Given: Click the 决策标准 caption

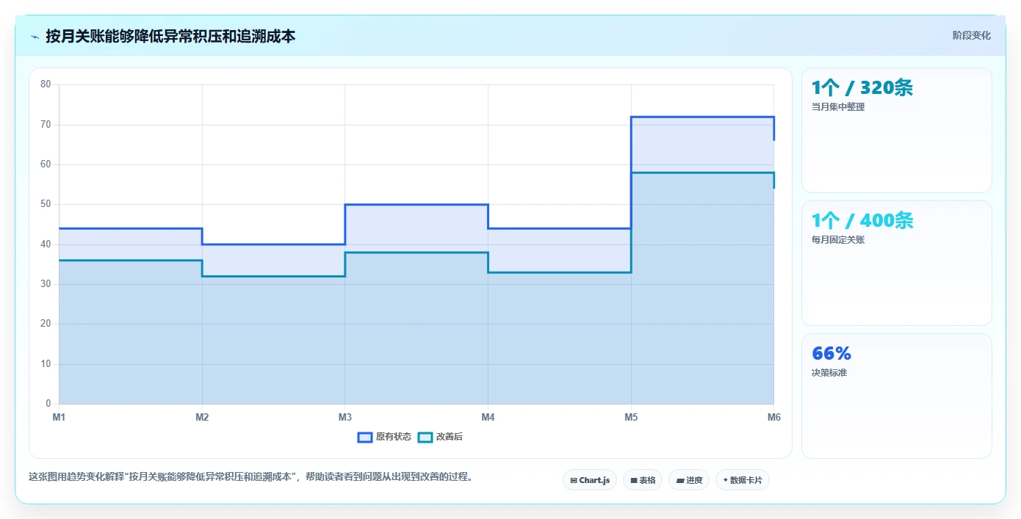Looking at the screenshot, I should point(829,373).
